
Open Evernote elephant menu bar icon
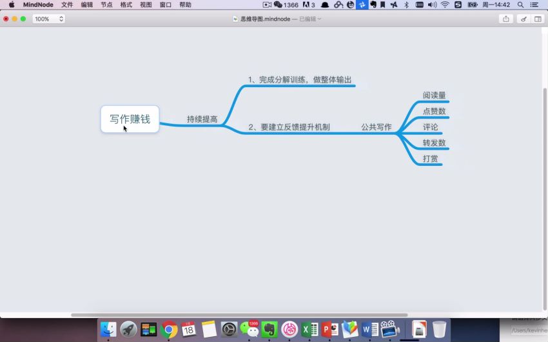point(373,5)
